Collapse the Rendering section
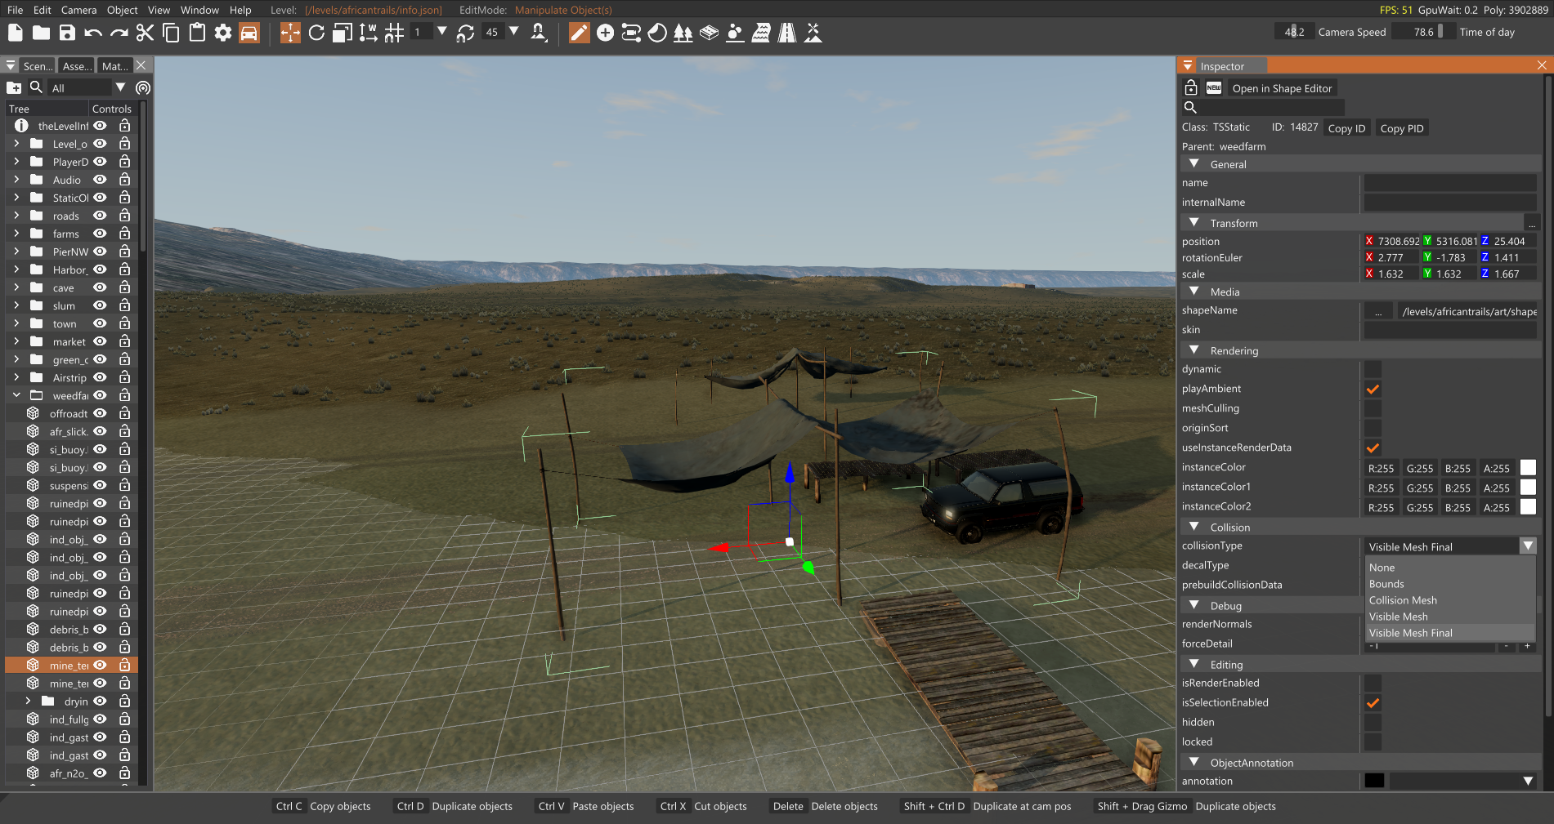 point(1194,350)
